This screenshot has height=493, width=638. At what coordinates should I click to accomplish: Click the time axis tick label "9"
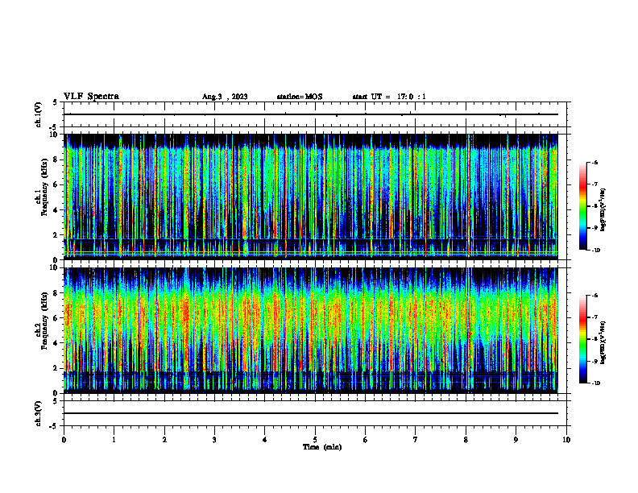[x=516, y=440]
